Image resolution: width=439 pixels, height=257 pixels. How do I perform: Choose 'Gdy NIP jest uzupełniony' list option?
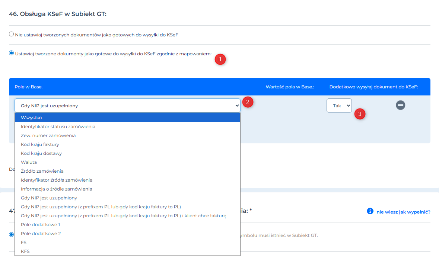[127, 198]
